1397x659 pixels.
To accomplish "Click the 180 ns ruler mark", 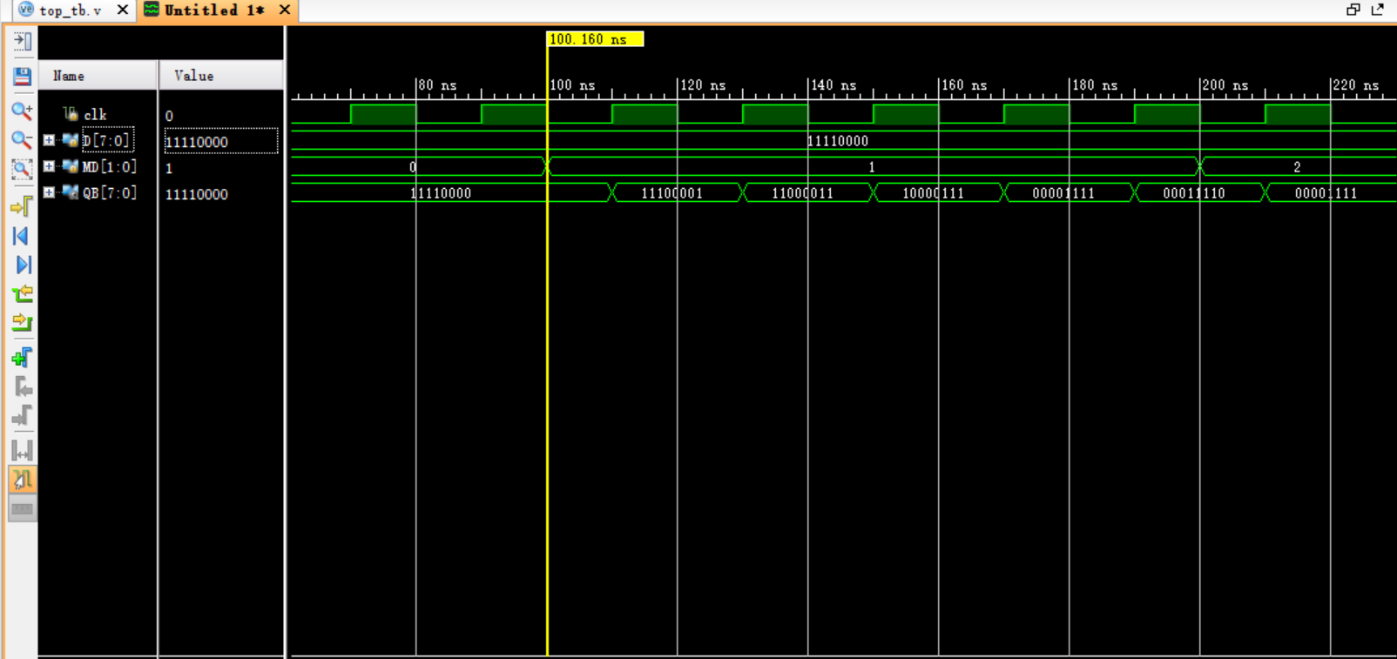I will pos(1094,85).
